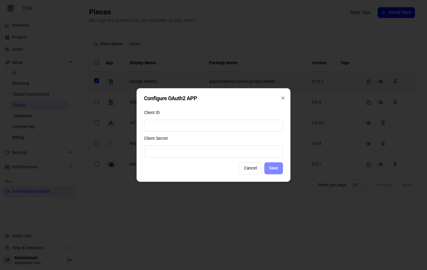
Task: Expand the Security section
Action: pos(70,152)
